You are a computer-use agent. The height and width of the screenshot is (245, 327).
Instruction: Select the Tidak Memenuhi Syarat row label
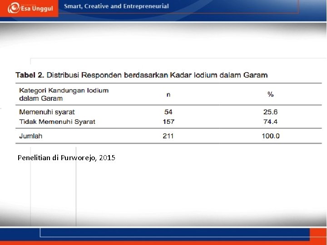point(57,122)
